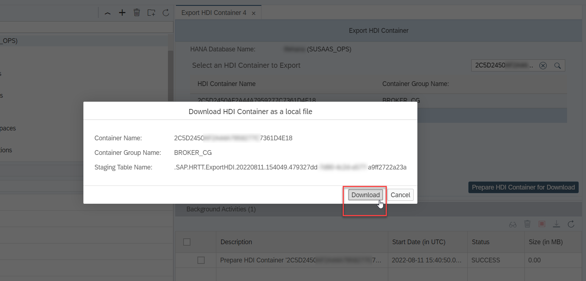Check the Prepare HDI Container row checkbox
586x281 pixels.
[201, 260]
